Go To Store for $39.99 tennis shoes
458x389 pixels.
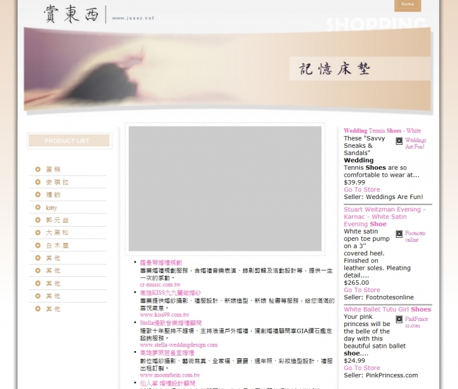click(x=362, y=190)
